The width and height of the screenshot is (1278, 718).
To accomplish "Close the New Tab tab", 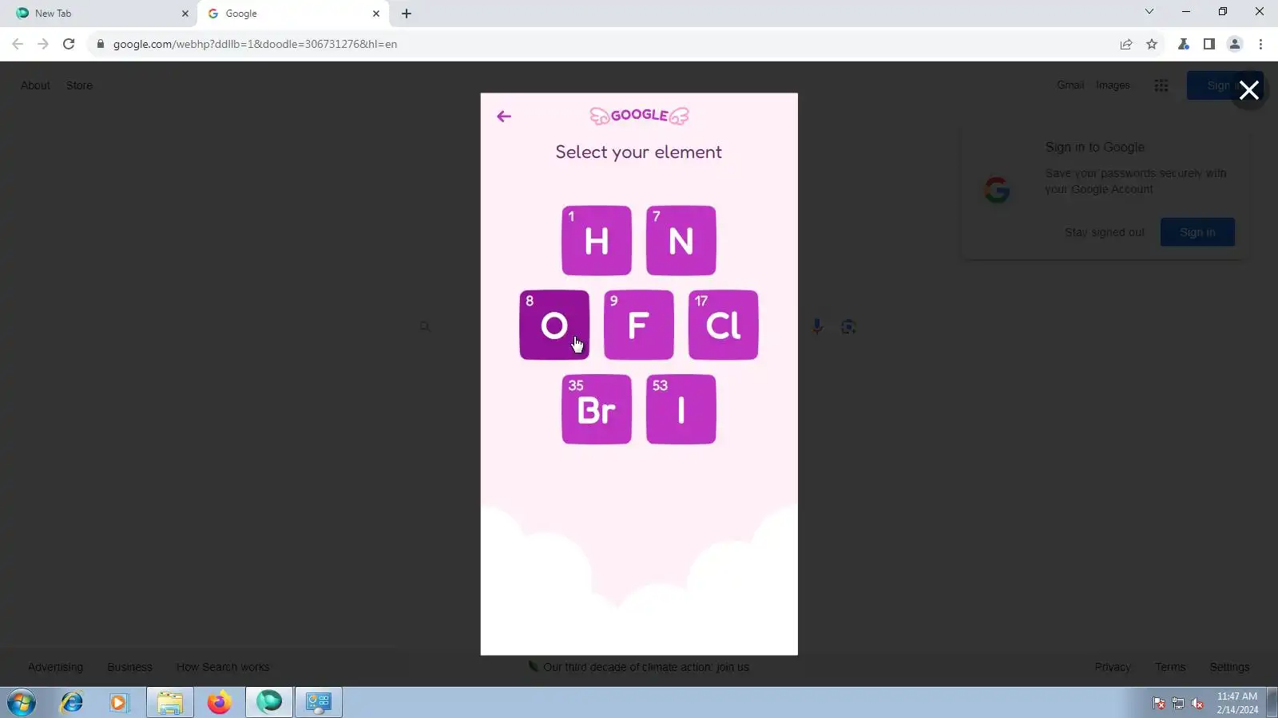I will 185,14.
